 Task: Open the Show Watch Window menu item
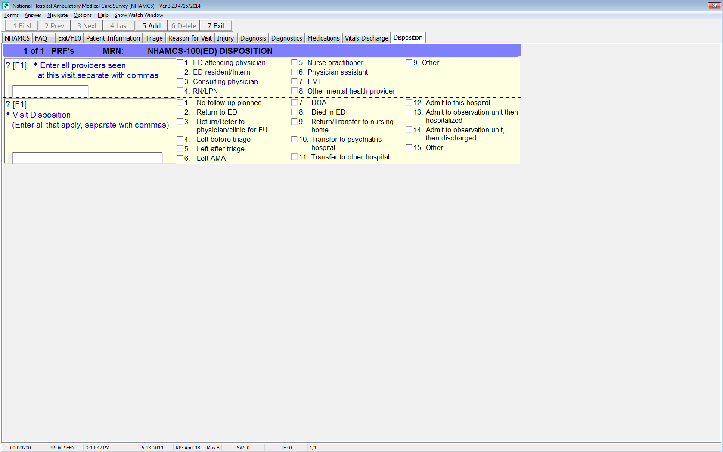coord(139,15)
